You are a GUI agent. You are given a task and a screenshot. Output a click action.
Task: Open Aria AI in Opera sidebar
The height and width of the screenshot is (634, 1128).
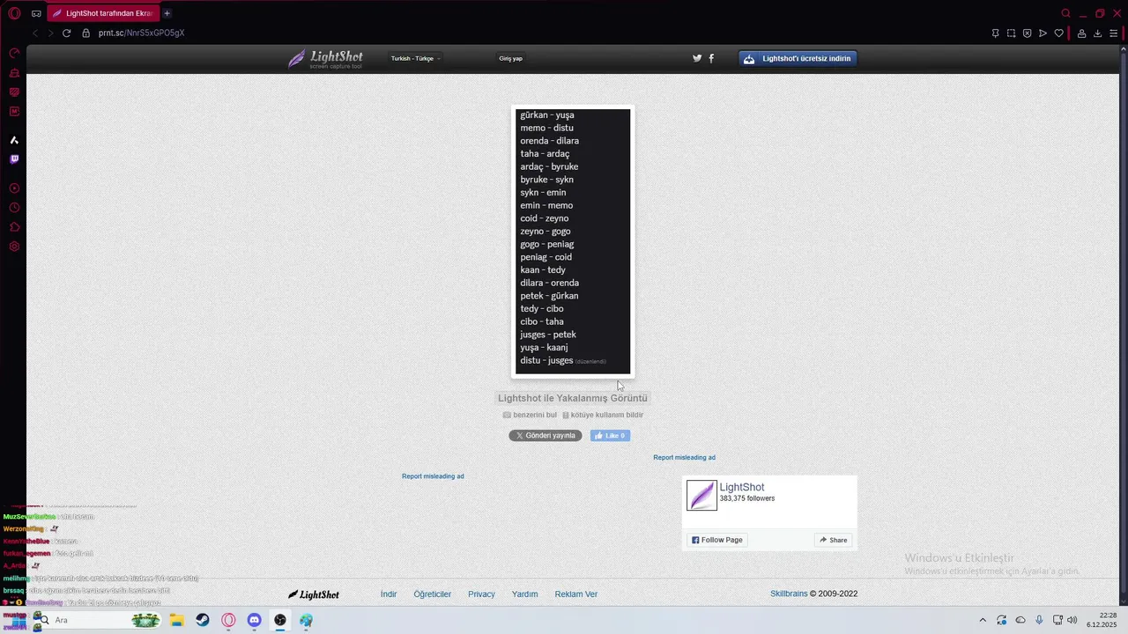click(14, 140)
